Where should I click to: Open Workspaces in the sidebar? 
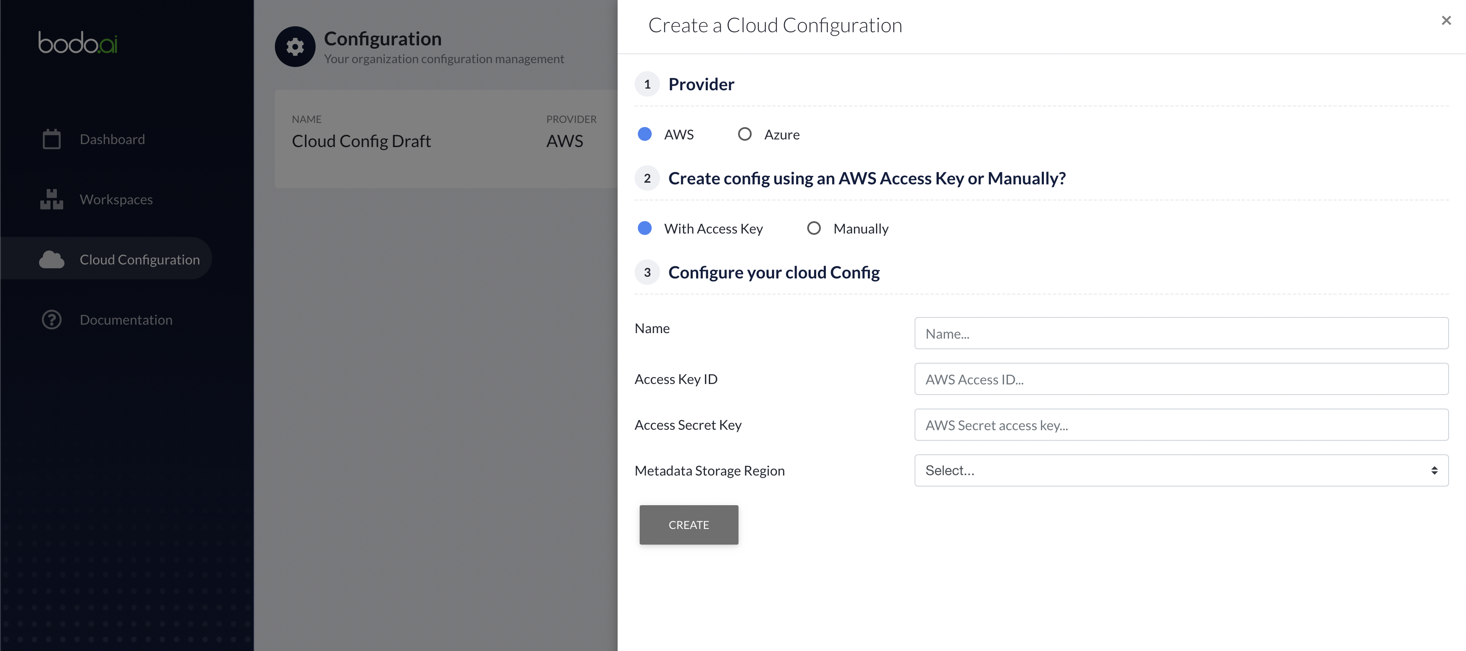click(x=116, y=200)
